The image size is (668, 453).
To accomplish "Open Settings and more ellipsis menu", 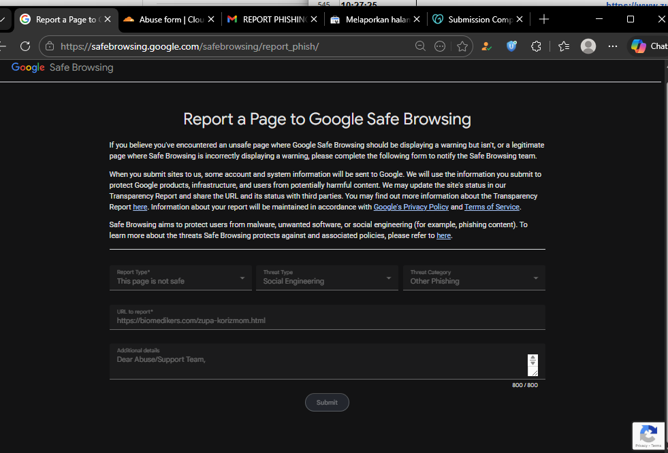I will coord(613,46).
